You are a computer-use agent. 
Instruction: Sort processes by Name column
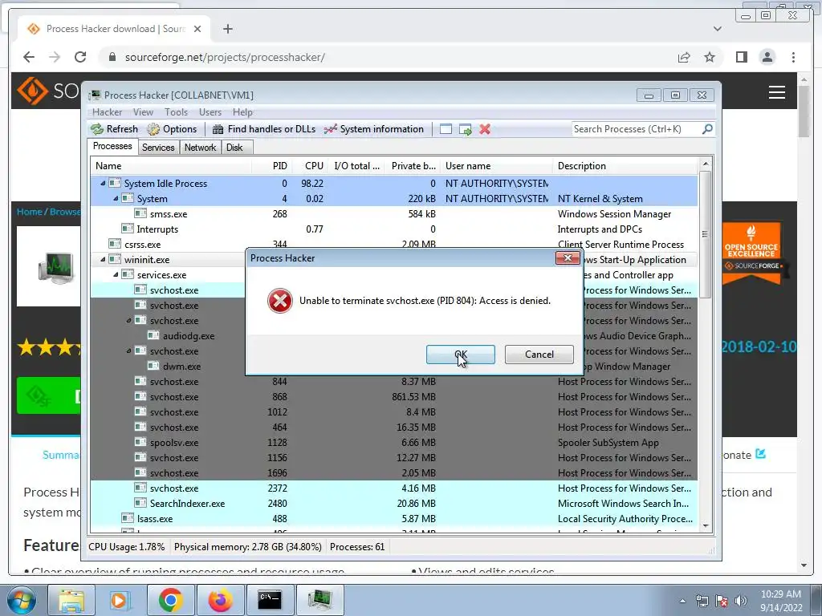(x=171, y=166)
